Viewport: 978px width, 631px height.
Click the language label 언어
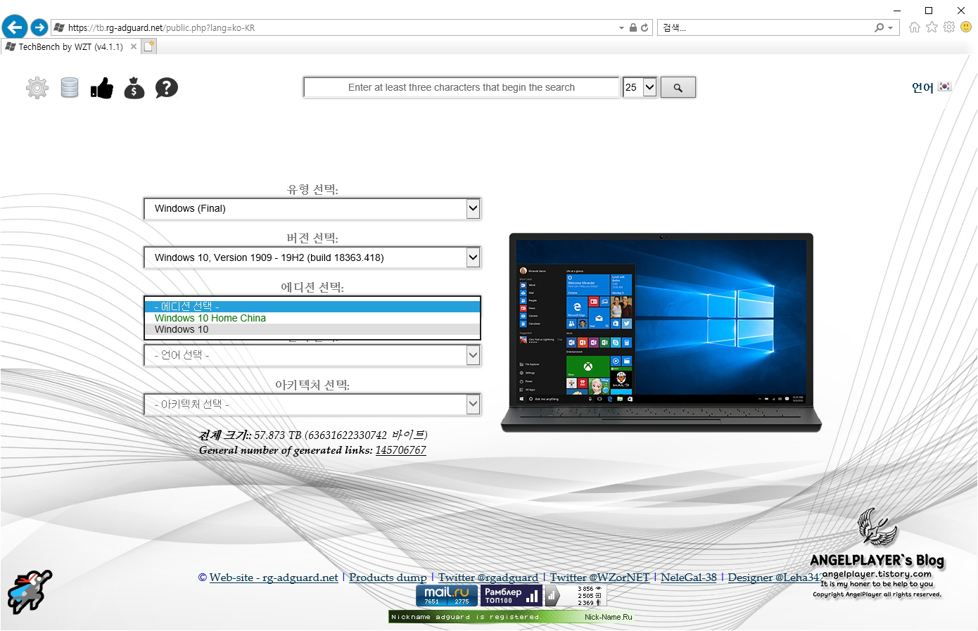(x=922, y=87)
